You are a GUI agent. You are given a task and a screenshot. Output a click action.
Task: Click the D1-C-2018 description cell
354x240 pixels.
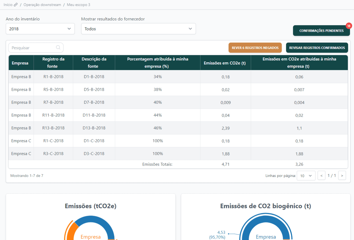[x=94, y=141]
